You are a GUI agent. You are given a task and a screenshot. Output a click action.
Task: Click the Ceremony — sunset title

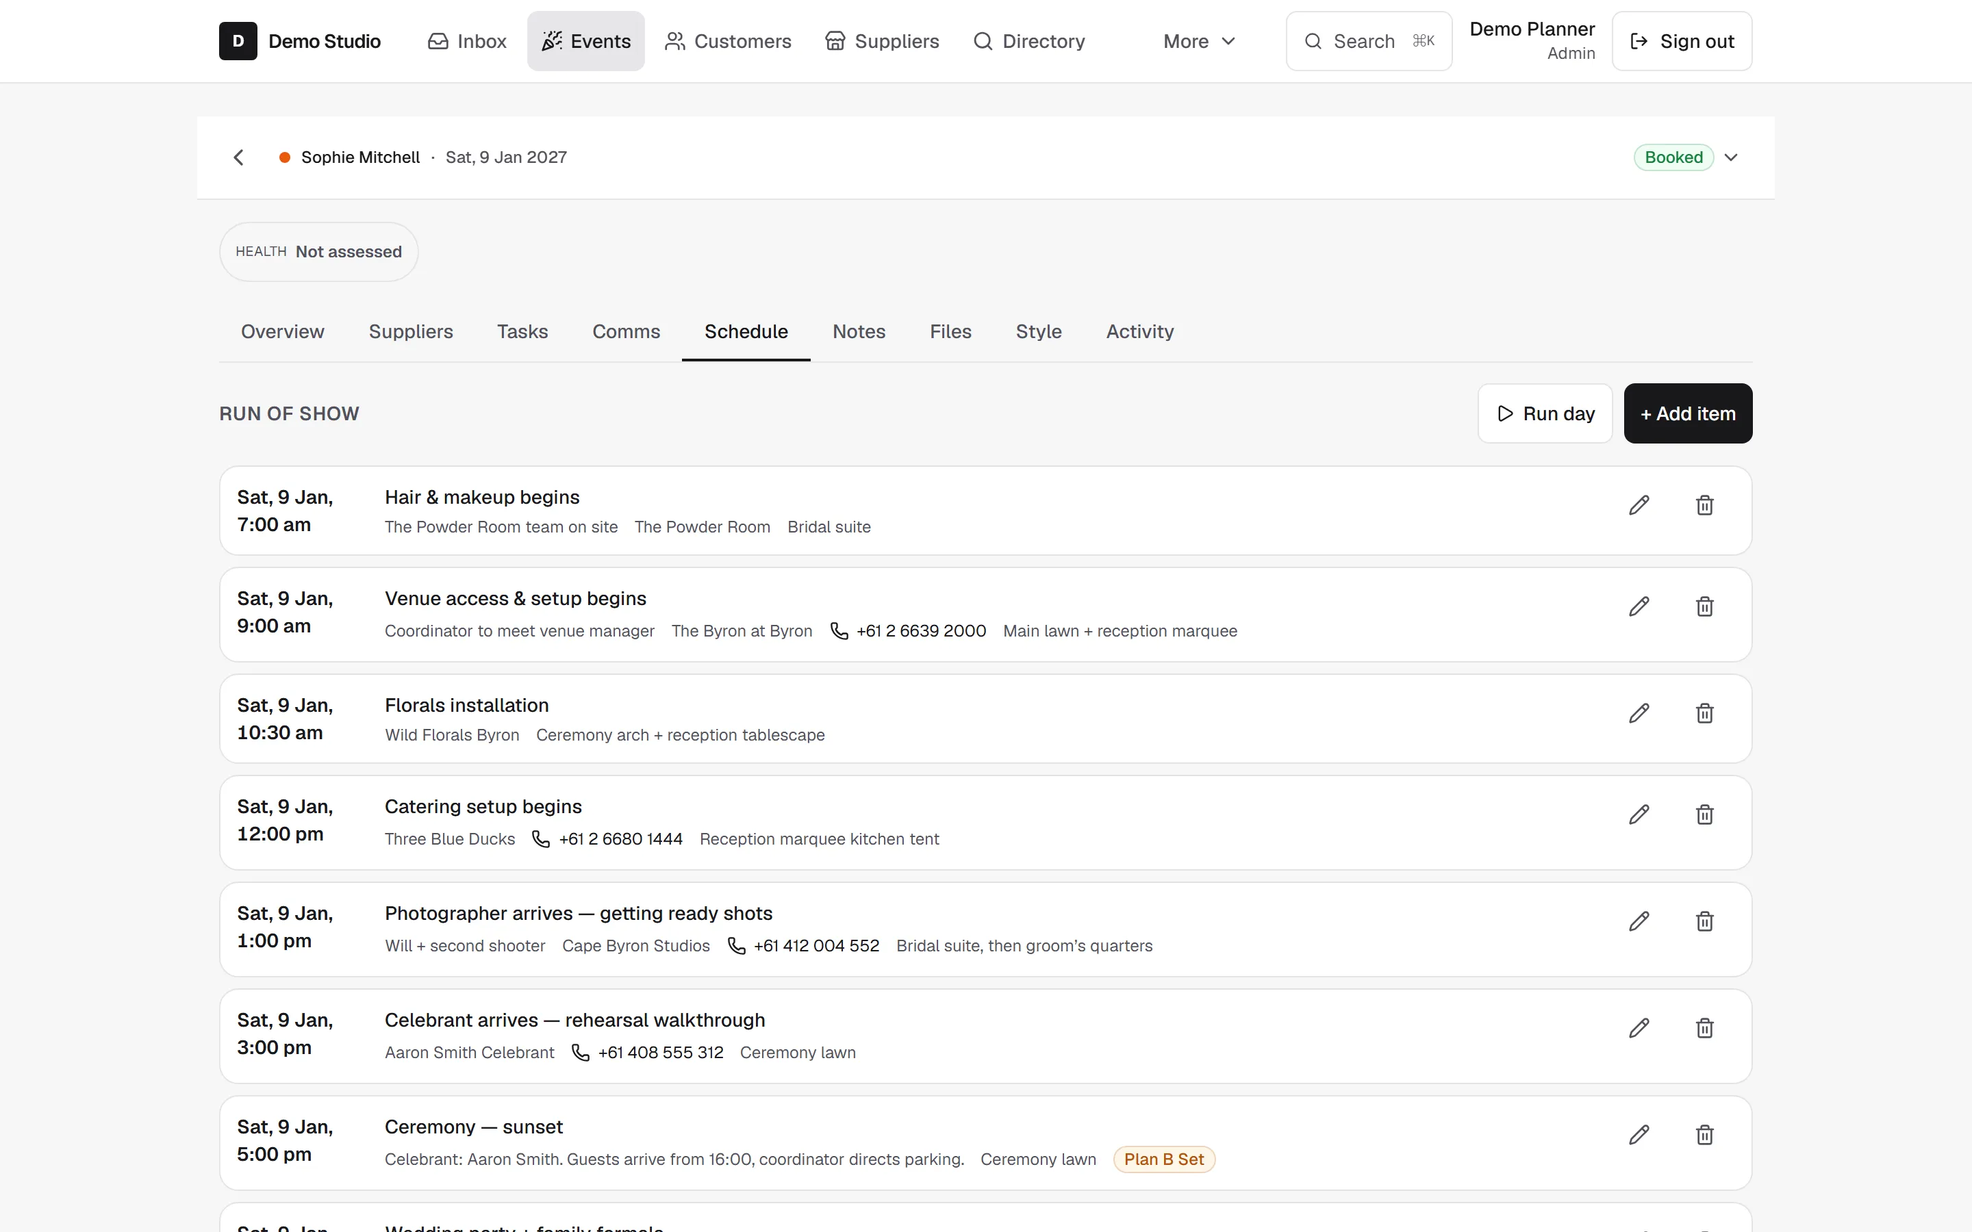pyautogui.click(x=473, y=1127)
